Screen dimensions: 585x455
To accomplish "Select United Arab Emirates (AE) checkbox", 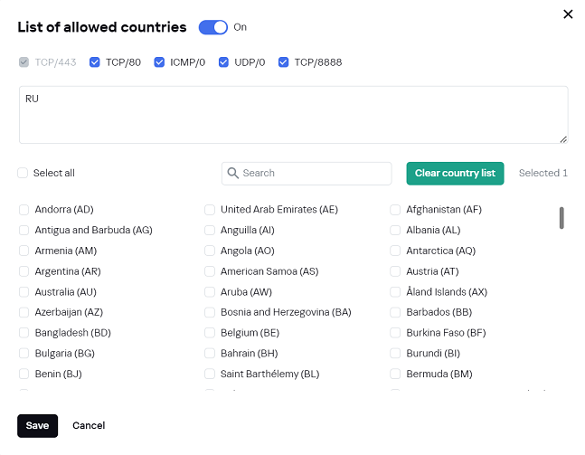I will pos(210,210).
